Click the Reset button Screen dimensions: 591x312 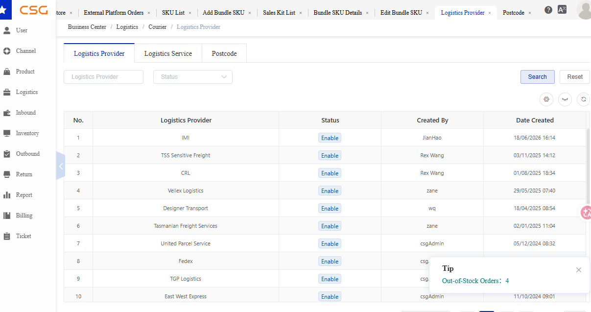pos(575,77)
